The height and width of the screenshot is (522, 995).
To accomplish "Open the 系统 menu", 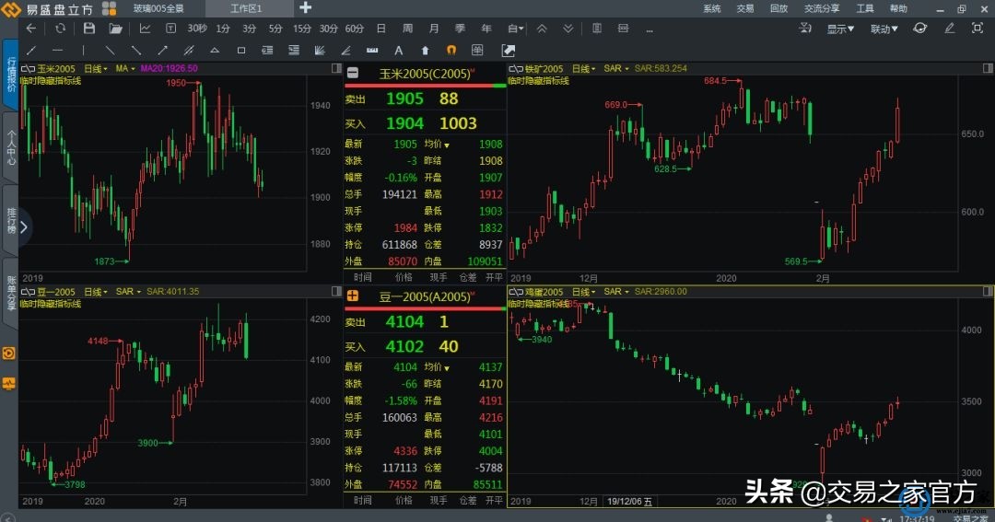I will click(x=712, y=8).
